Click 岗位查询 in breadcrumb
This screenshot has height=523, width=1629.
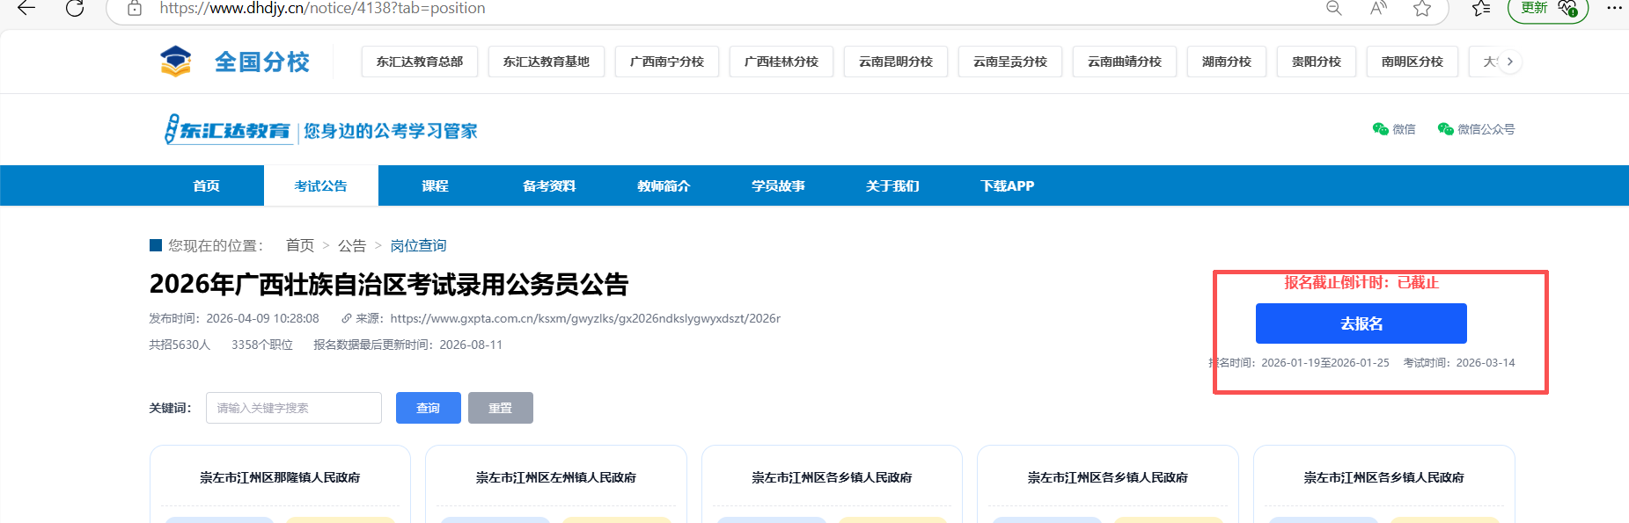click(419, 245)
